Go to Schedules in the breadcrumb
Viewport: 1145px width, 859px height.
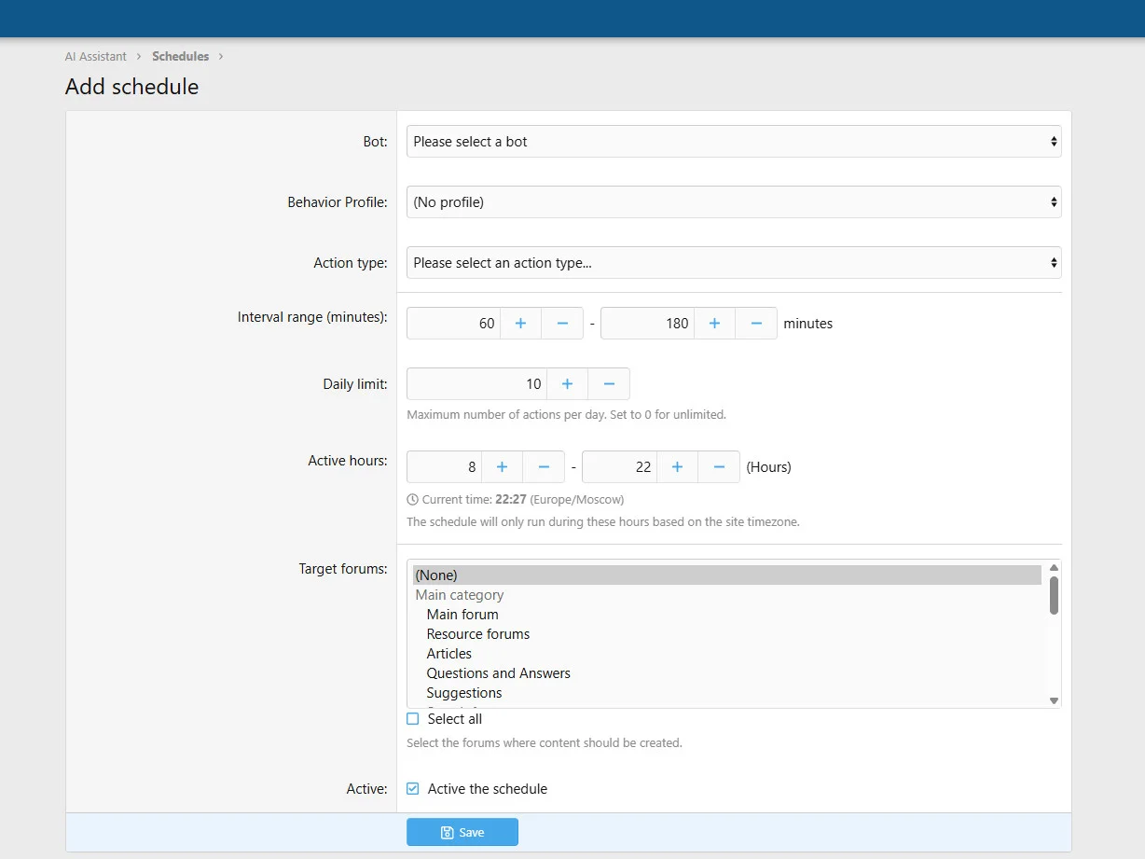[181, 56]
